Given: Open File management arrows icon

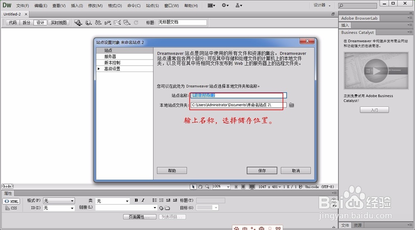Looking at the screenshot, I should (x=98, y=23).
